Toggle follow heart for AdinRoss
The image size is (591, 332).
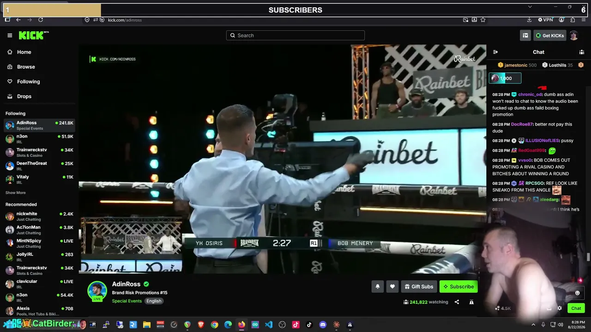[x=392, y=286]
